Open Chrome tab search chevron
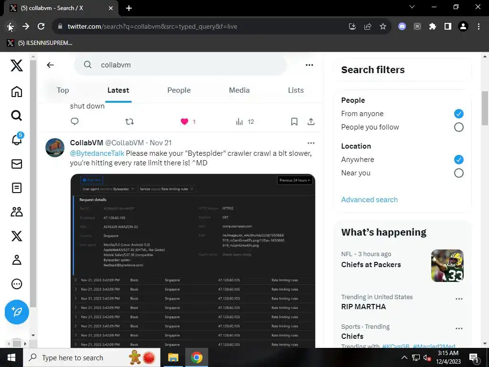Viewport: 489px width, 367px height. tap(412, 7)
